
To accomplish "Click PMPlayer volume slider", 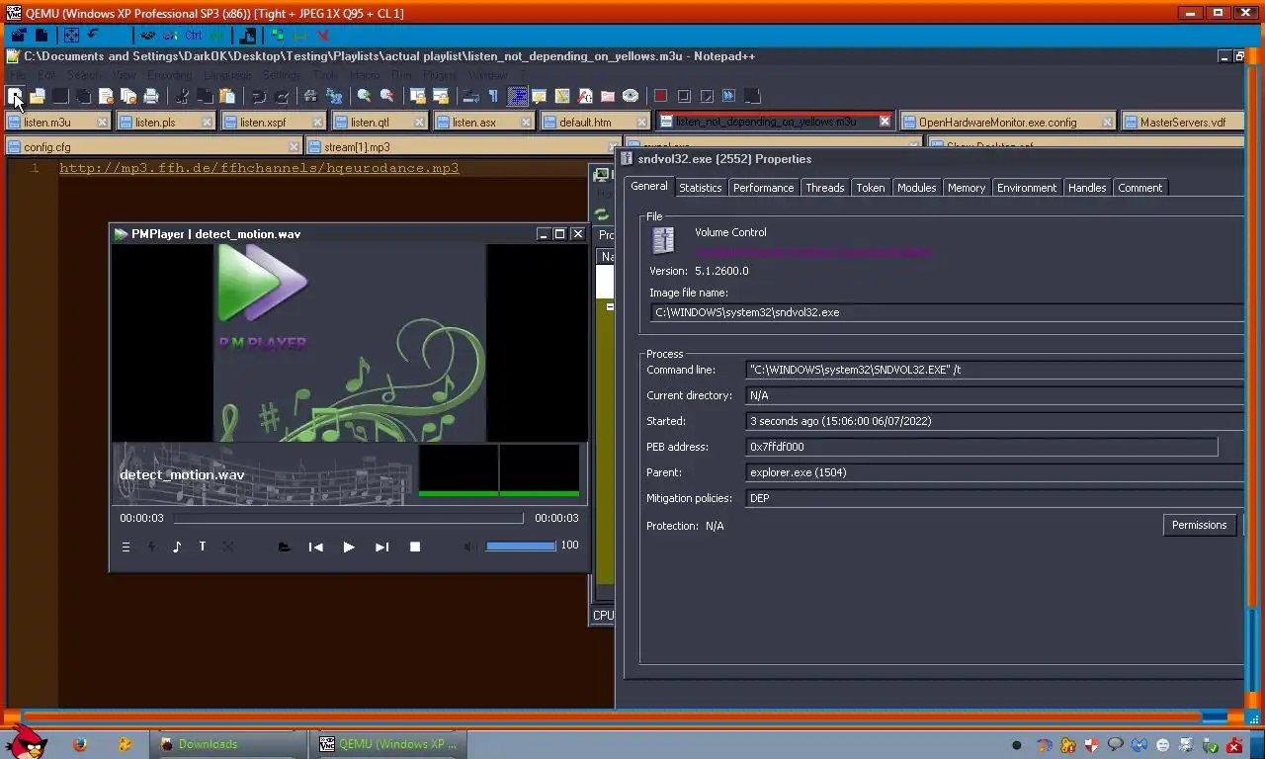I will [521, 546].
